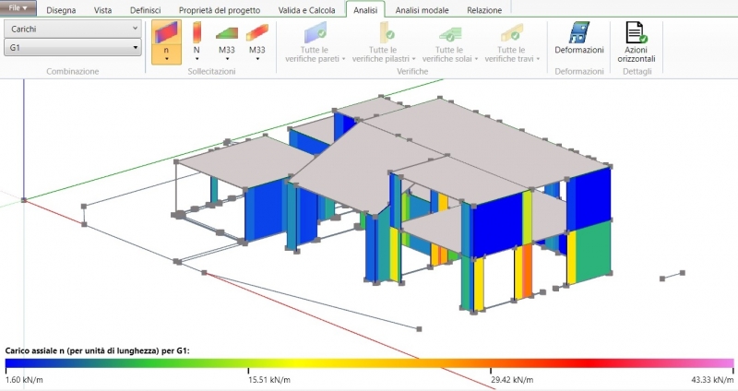Screen dimensions: 738x391
Task: Expand the second M33 dropdown arrow
Action: tap(257, 59)
